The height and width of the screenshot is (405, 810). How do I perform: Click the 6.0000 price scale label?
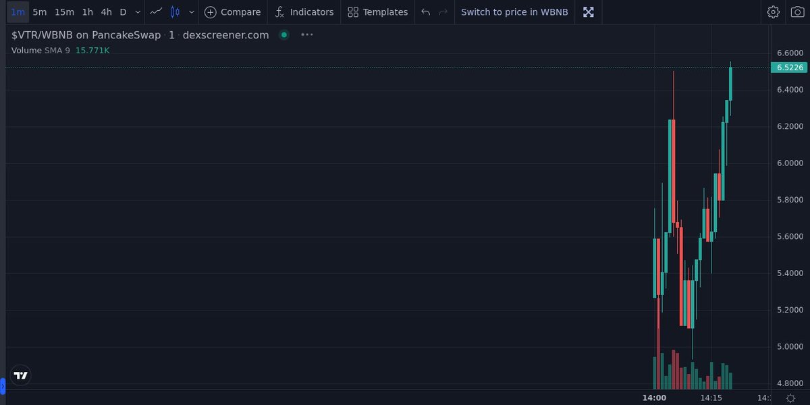point(790,163)
